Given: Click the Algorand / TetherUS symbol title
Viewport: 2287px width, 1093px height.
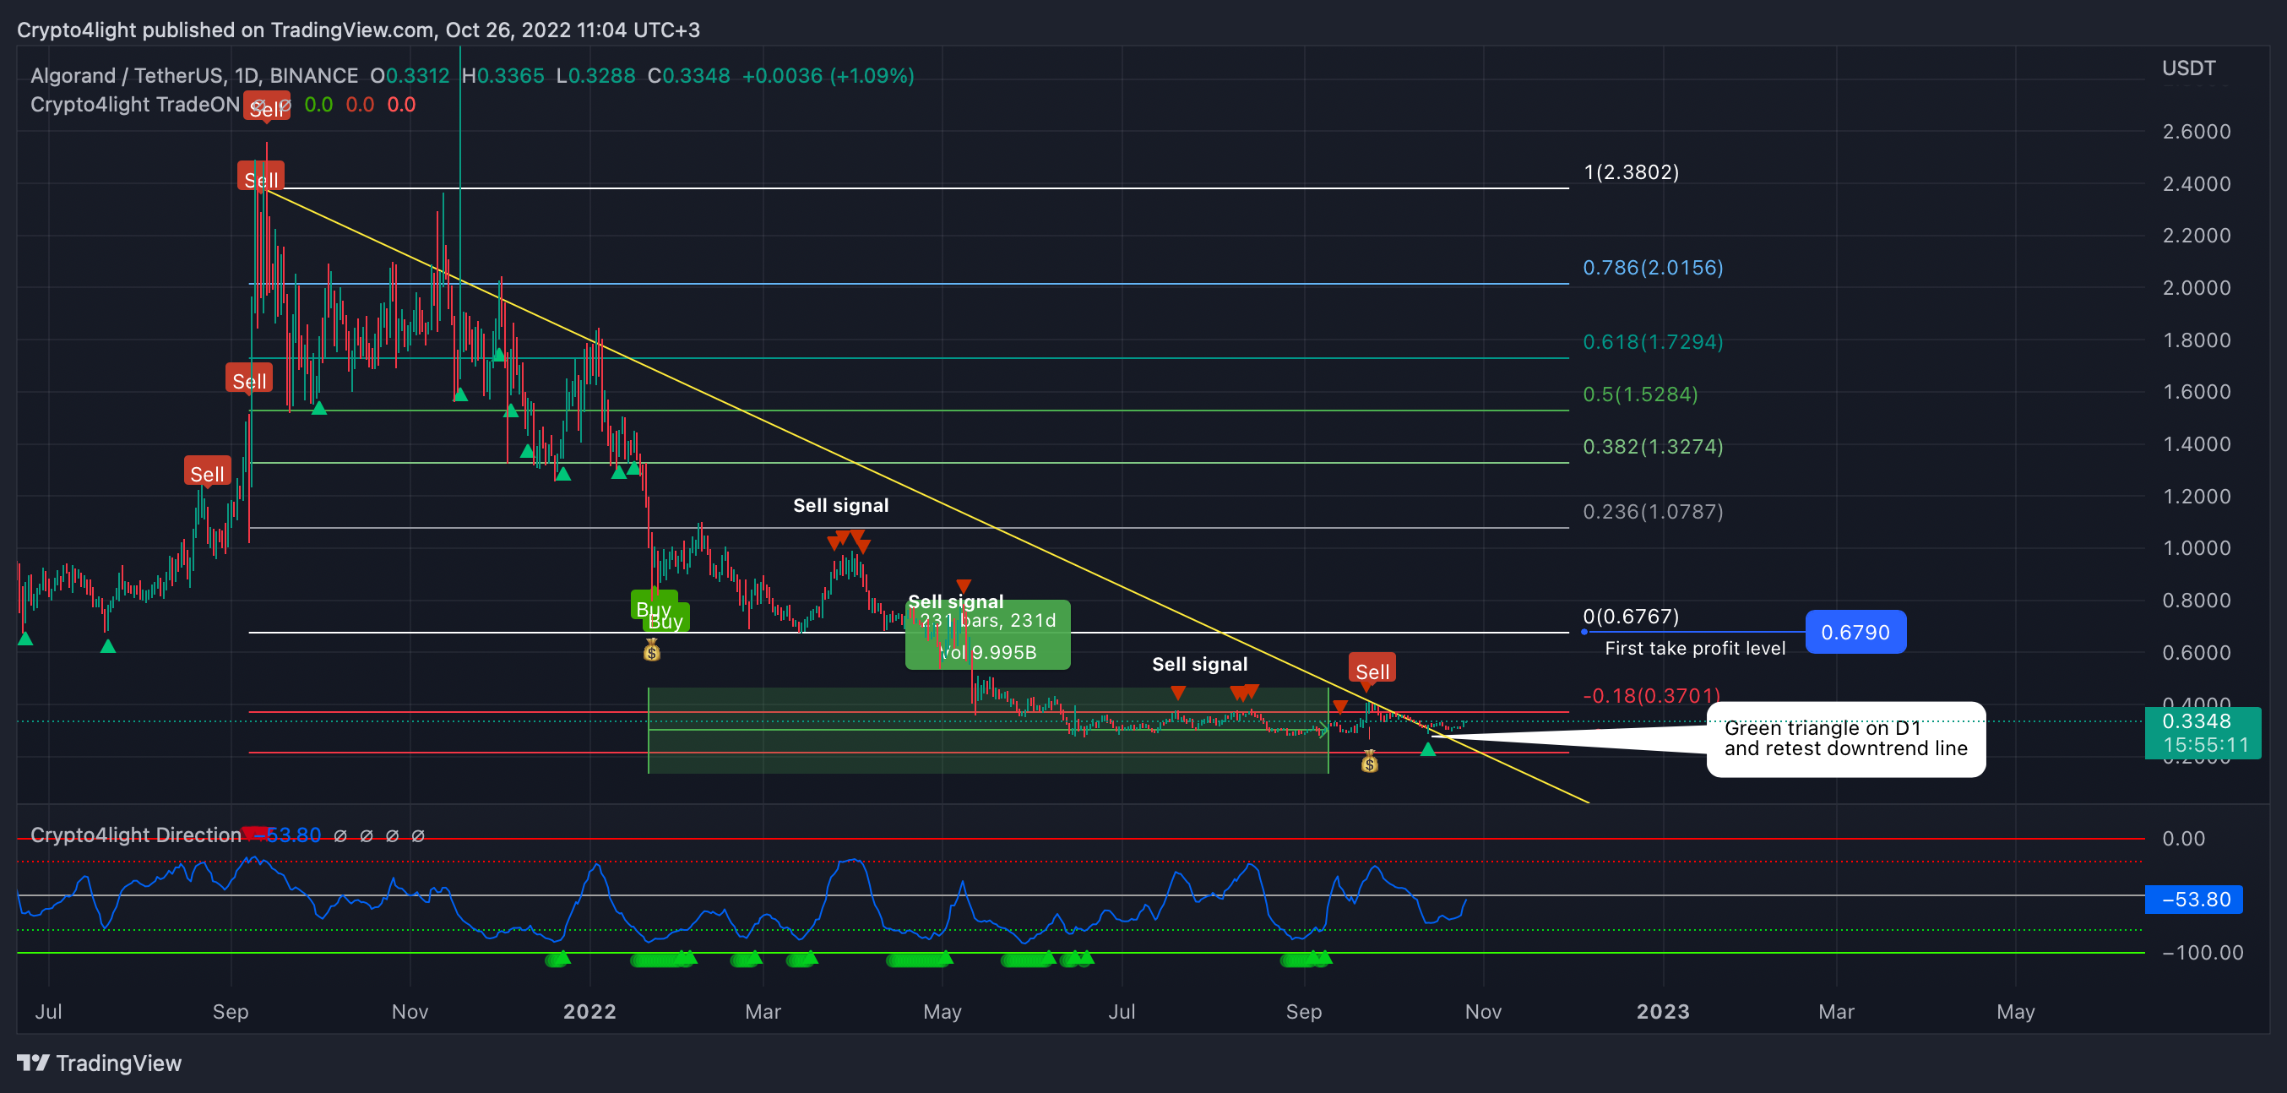Looking at the screenshot, I should coord(193,75).
